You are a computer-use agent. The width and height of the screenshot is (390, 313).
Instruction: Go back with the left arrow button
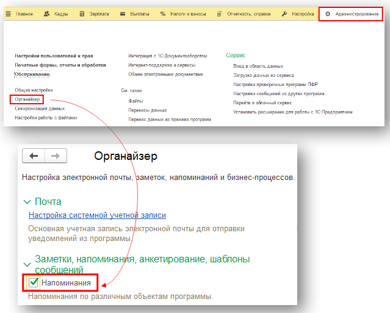pos(34,156)
